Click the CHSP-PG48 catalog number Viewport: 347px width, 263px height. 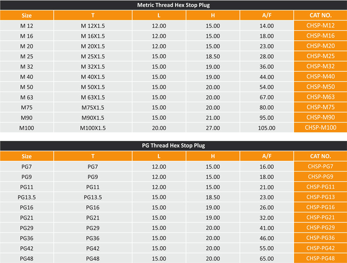click(320, 259)
